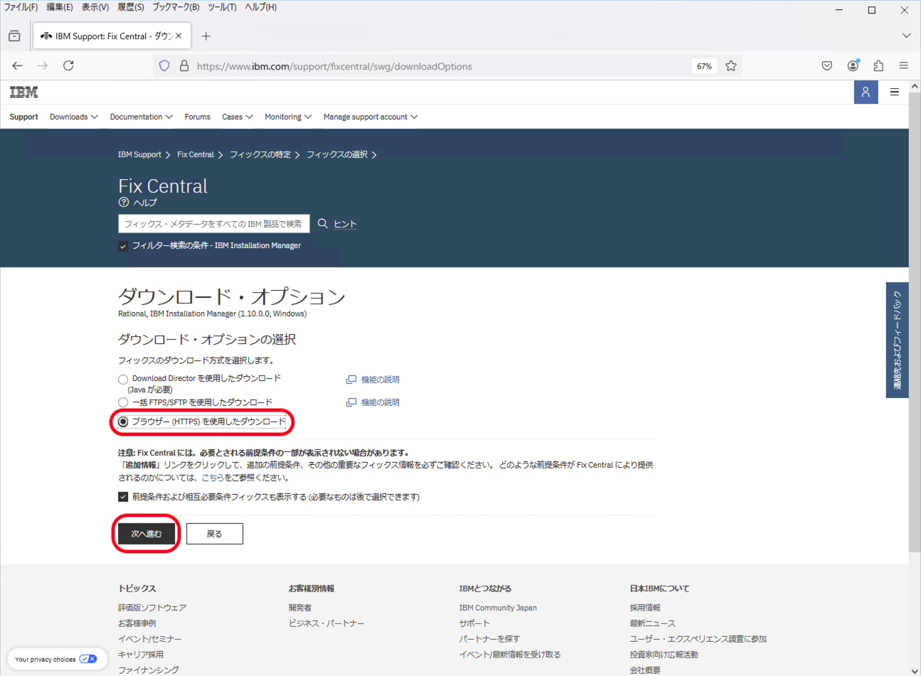The height and width of the screenshot is (676, 921).
Task: Click the first 機能の説明 popup icon
Action: [x=351, y=380]
